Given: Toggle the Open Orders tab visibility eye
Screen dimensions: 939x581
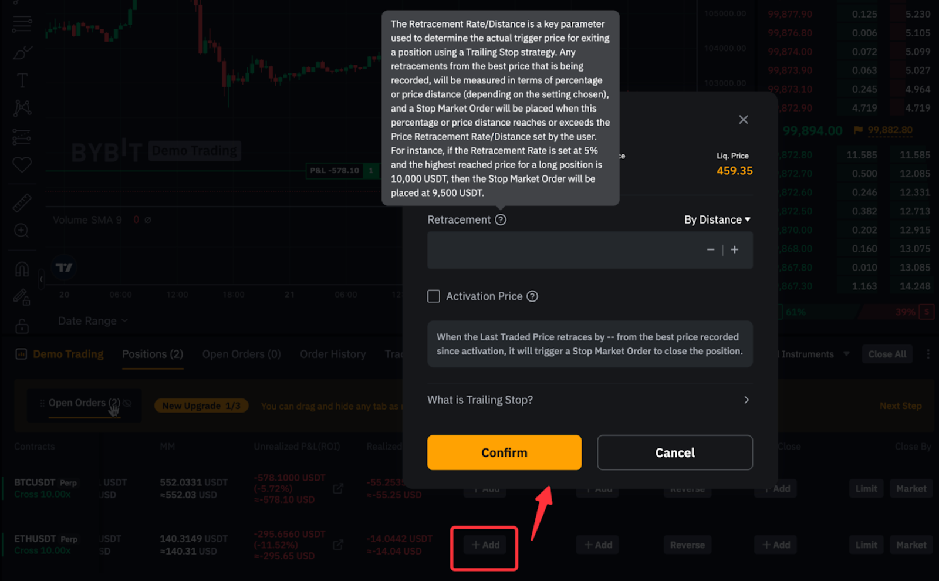Looking at the screenshot, I should coord(127,403).
